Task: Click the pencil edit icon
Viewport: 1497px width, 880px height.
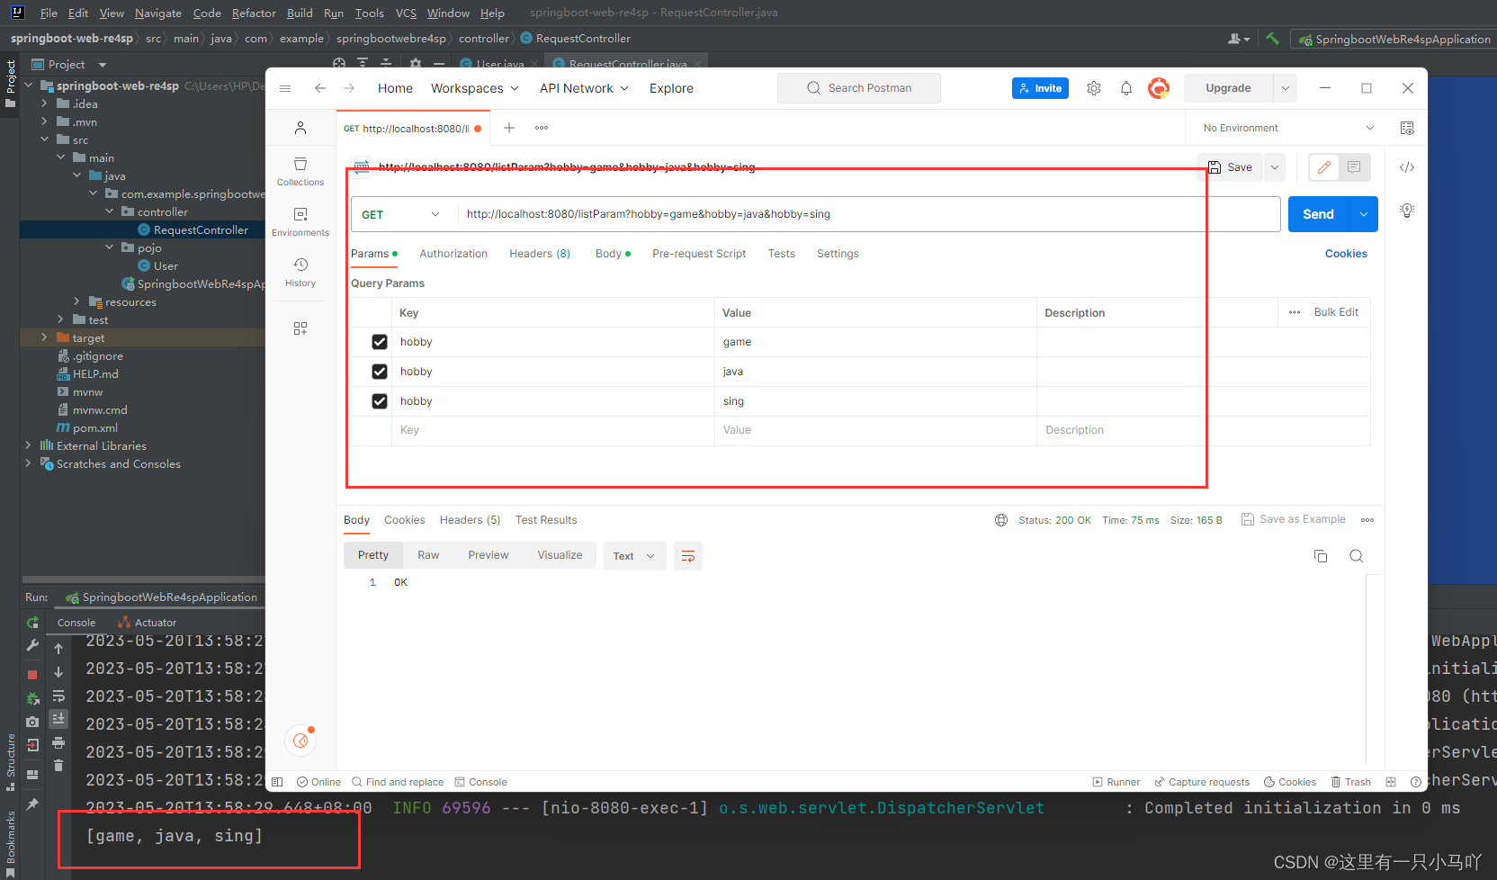Action: point(1324,167)
